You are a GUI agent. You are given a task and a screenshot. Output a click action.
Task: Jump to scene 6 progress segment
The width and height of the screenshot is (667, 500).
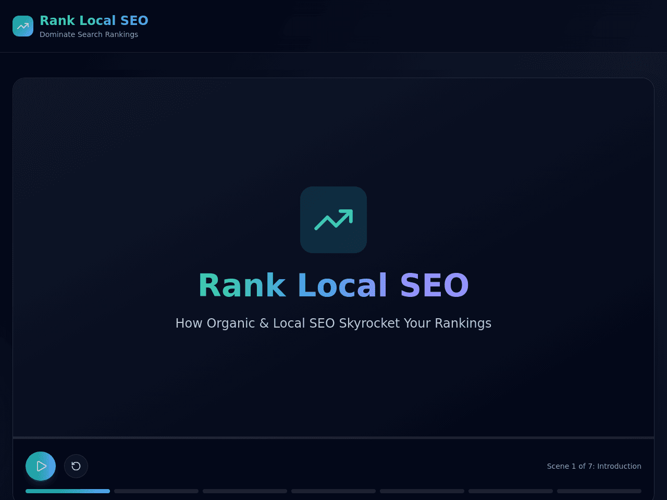click(511, 491)
